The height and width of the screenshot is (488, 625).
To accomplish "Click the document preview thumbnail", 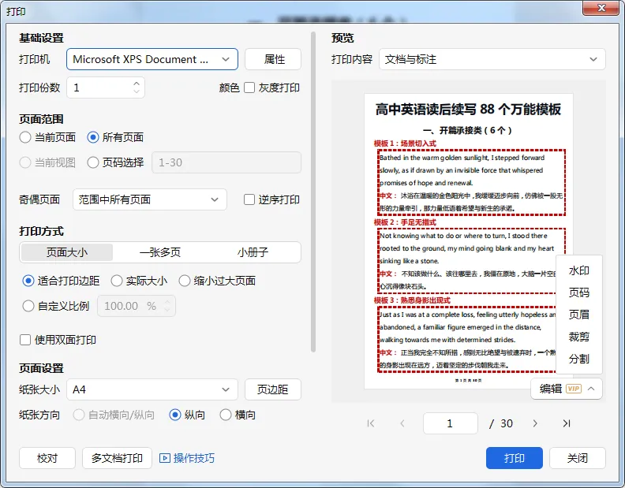I will click(469, 241).
